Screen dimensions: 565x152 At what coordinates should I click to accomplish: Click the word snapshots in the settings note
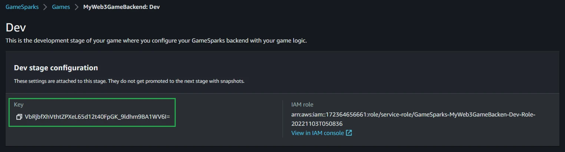(233, 81)
